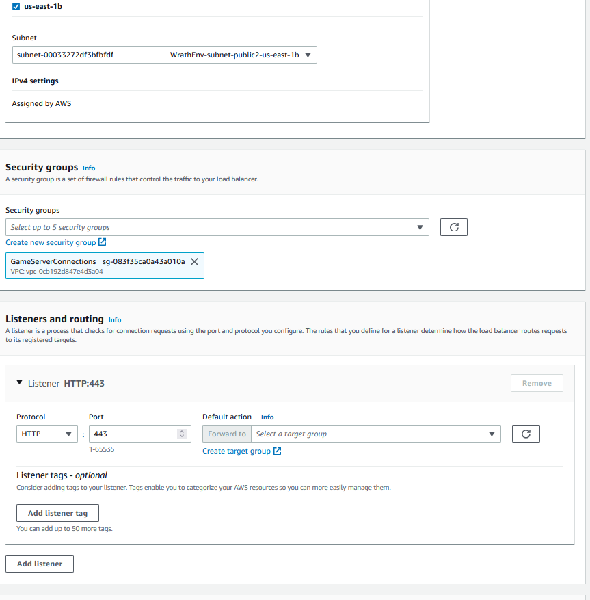
Task: Open the Subnet selection dropdown
Action: tap(164, 55)
